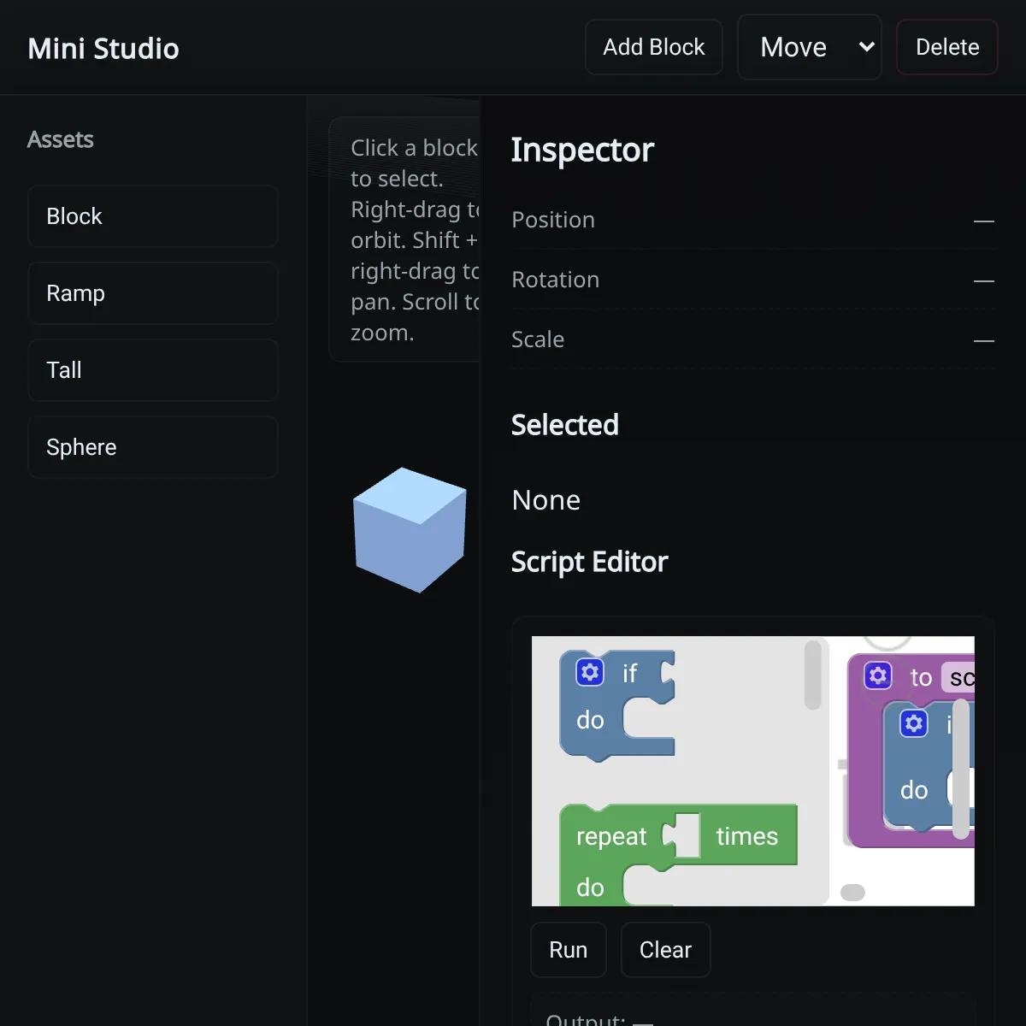1026x1026 pixels.
Task: Run the script
Action: (569, 950)
